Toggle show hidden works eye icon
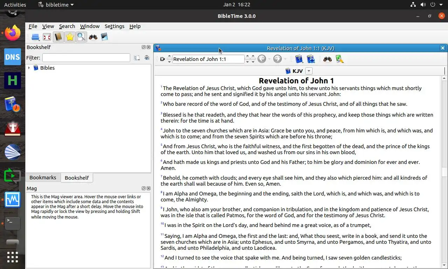This screenshot has height=269, width=448. tap(147, 58)
